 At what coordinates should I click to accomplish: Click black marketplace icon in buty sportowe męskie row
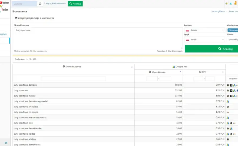[x=231, y=96]
